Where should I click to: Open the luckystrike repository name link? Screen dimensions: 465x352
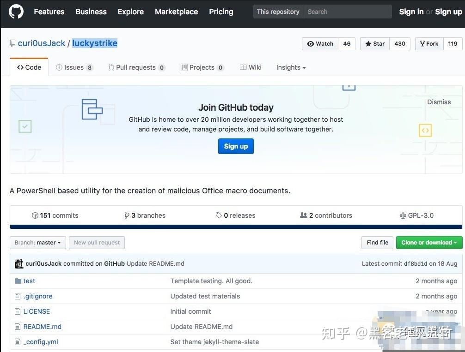click(95, 43)
